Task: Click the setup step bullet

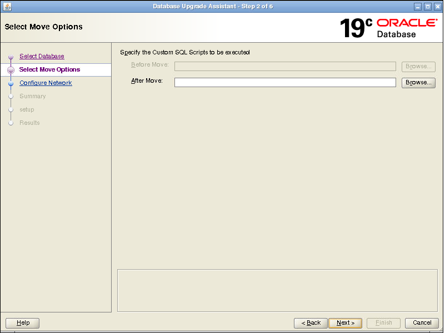Action: click(x=11, y=110)
